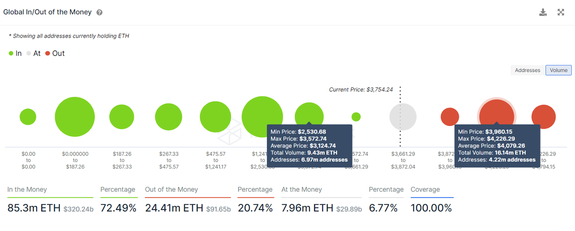The height and width of the screenshot is (231, 575).
Task: Click the Coverage heading
Action: (x=425, y=190)
